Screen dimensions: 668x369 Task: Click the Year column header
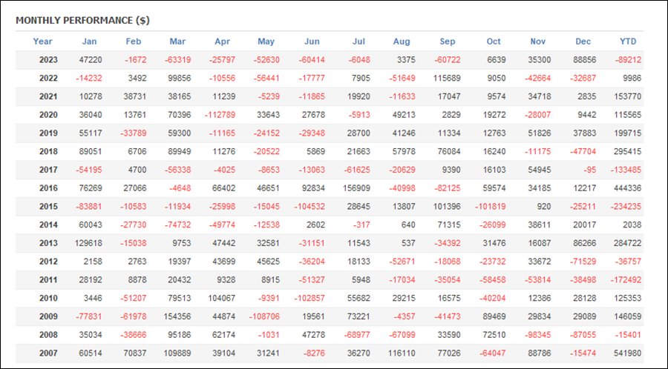pos(43,41)
